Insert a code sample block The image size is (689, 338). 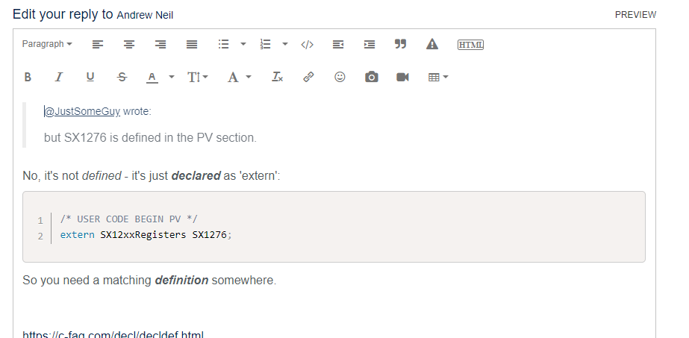[x=307, y=45]
